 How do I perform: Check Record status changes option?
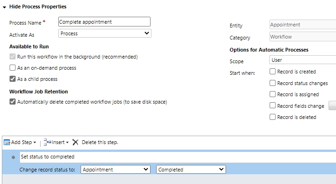(x=272, y=83)
